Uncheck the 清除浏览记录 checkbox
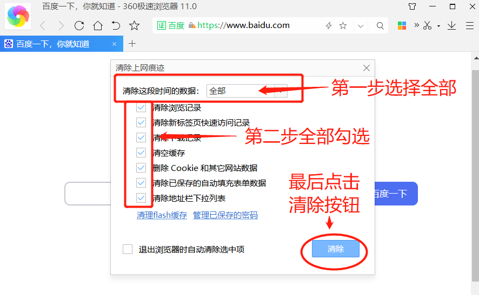Image resolution: width=479 pixels, height=295 pixels. tap(141, 107)
